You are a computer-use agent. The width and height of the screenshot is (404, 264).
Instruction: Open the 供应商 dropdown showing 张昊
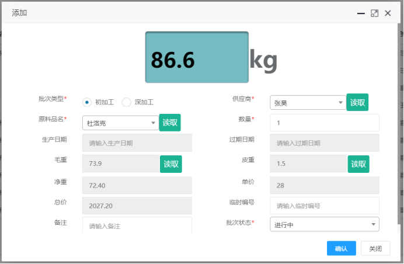coord(308,103)
